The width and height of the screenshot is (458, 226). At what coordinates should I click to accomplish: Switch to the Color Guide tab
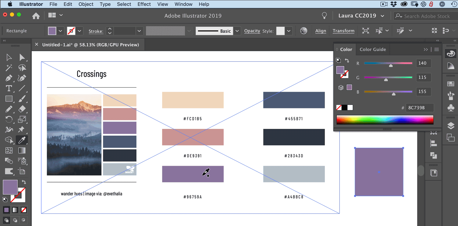(x=373, y=49)
